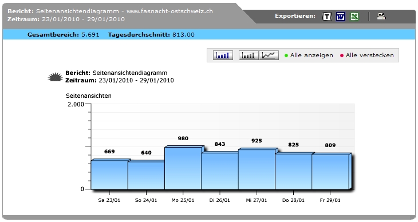Click the Di 26/01 bar showing 843
This screenshot has height=222, width=418.
coord(220,171)
